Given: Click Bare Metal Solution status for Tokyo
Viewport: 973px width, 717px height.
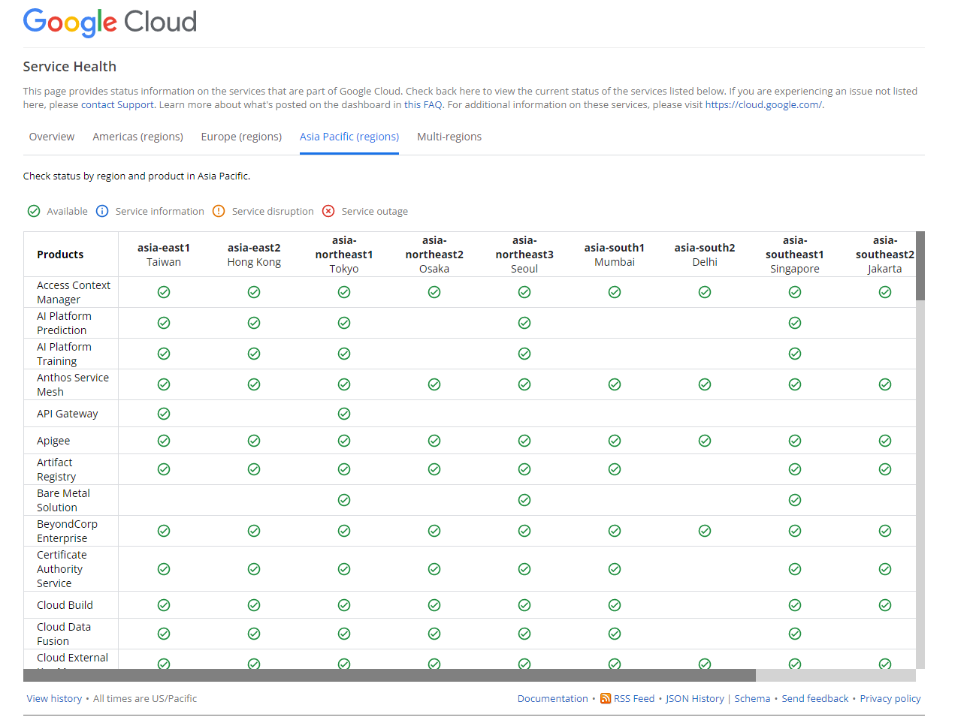Looking at the screenshot, I should point(344,500).
